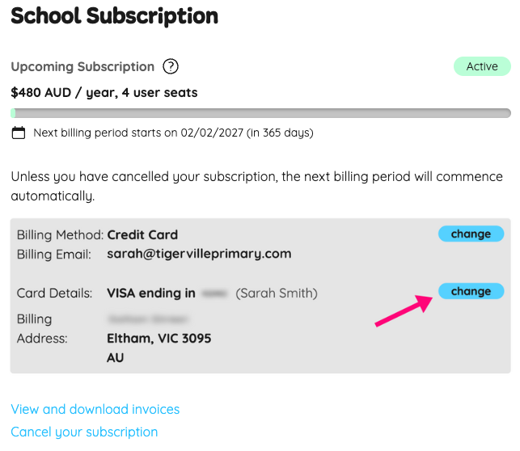The width and height of the screenshot is (520, 451).
Task: Click the $480 AUD per year price text
Action: click(x=104, y=92)
